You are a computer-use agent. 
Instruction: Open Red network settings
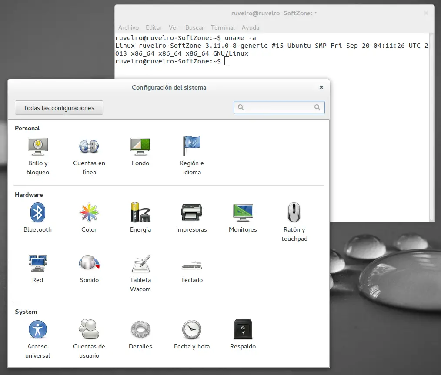38,269
